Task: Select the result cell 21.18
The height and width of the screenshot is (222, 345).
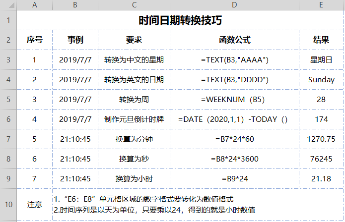Action: point(321,178)
